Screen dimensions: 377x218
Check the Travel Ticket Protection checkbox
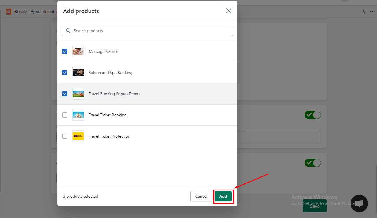(x=65, y=136)
